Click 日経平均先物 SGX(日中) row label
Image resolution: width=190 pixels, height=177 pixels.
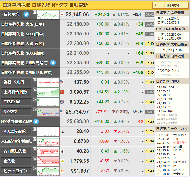[23, 34]
